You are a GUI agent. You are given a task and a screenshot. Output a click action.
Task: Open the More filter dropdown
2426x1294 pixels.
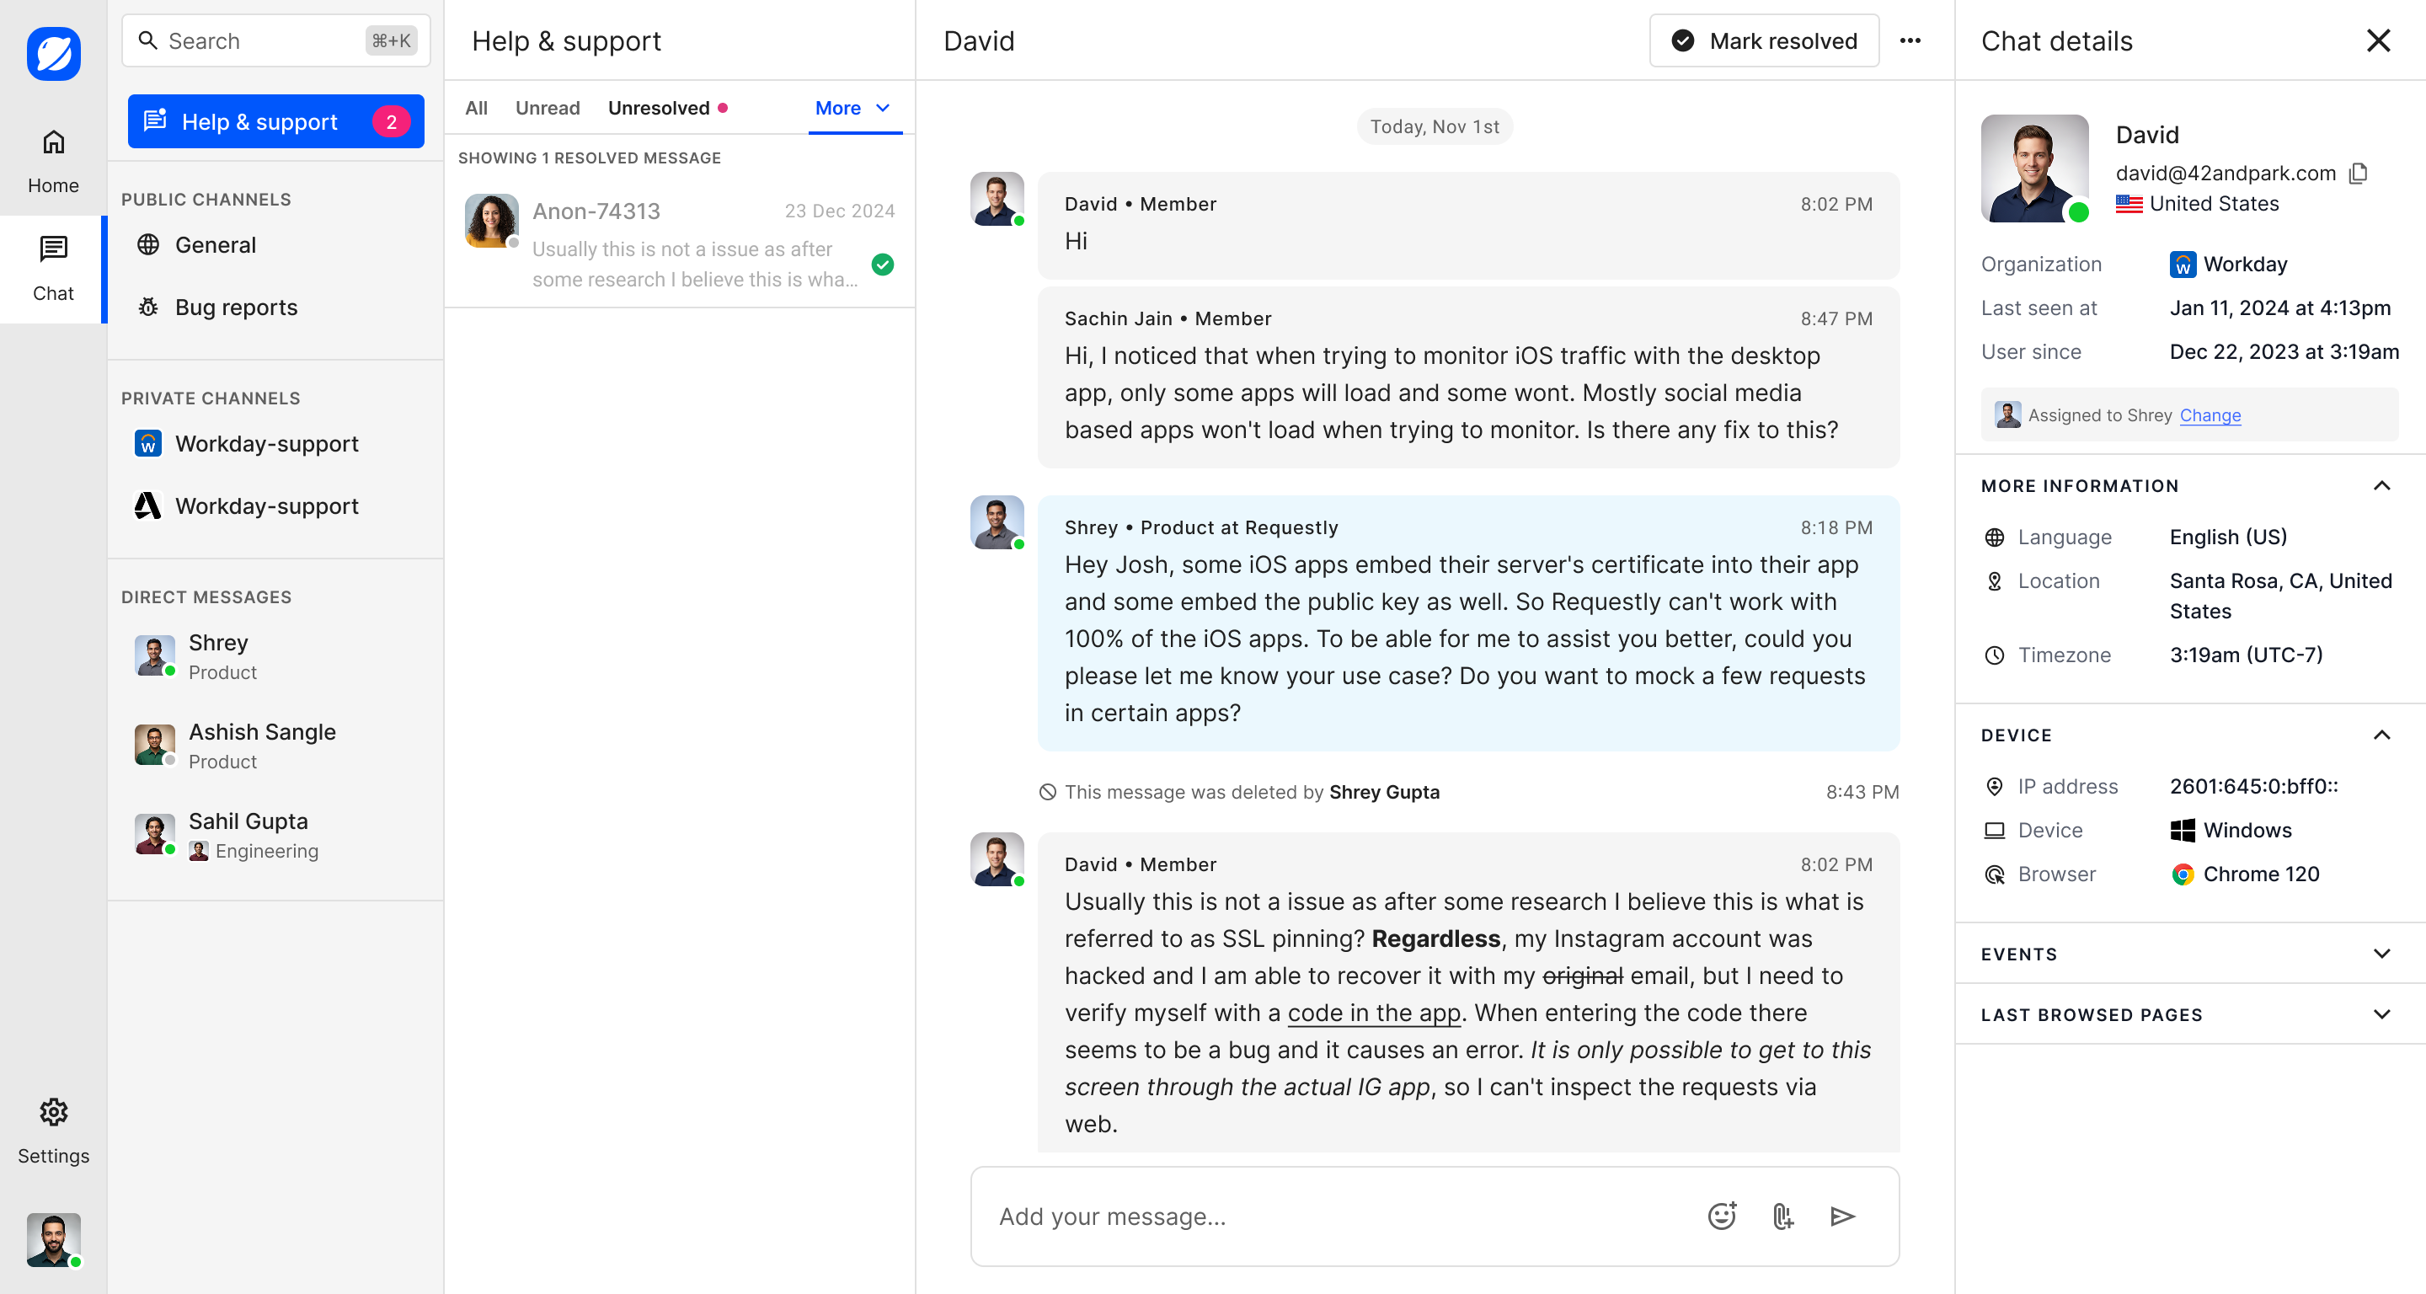click(x=854, y=109)
